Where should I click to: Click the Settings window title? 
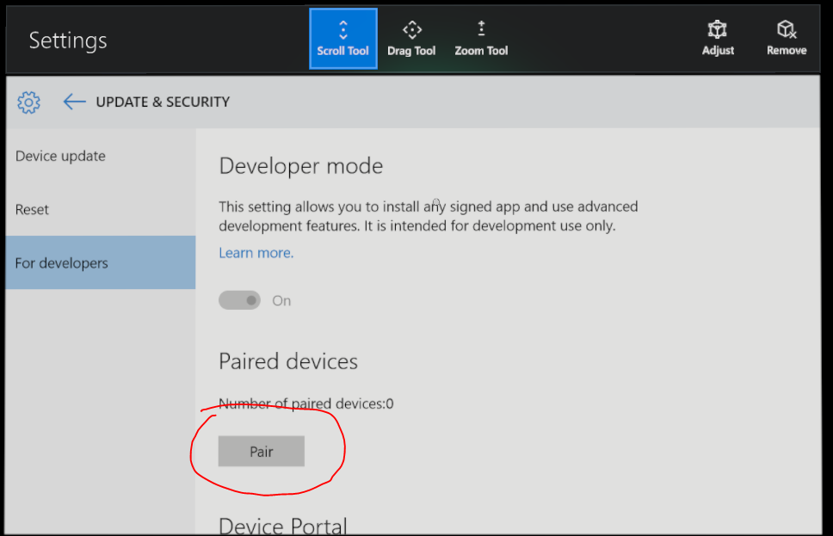(68, 40)
